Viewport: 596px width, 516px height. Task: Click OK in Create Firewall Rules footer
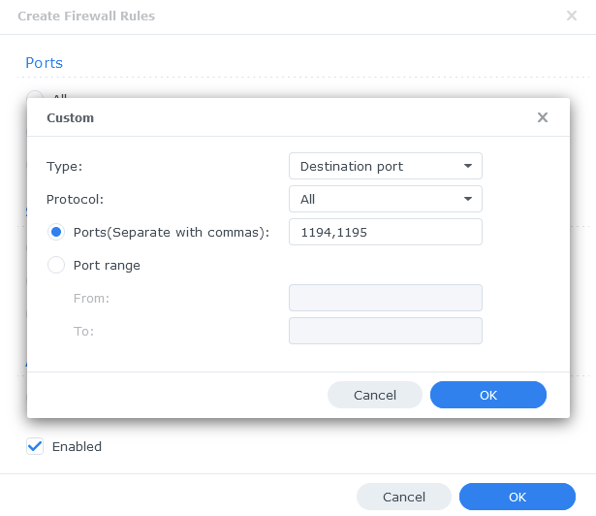pos(517,497)
